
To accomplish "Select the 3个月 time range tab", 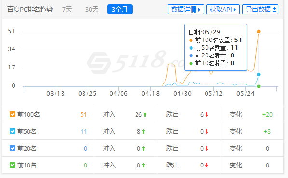I will [120, 9].
